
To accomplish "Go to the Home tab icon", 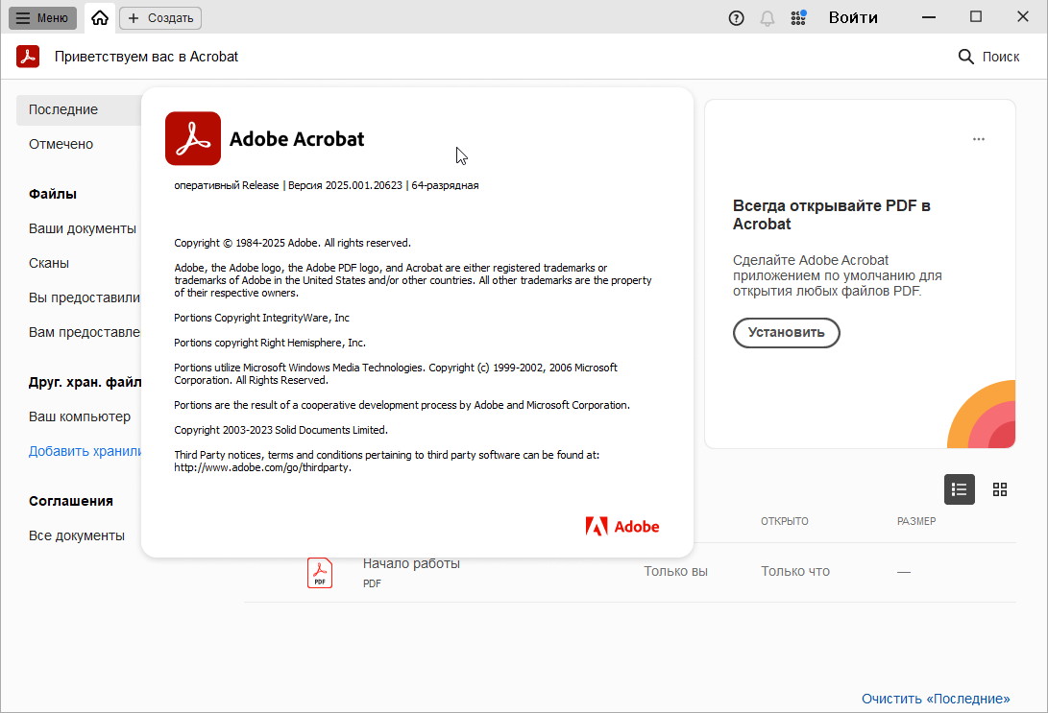I will coord(100,18).
